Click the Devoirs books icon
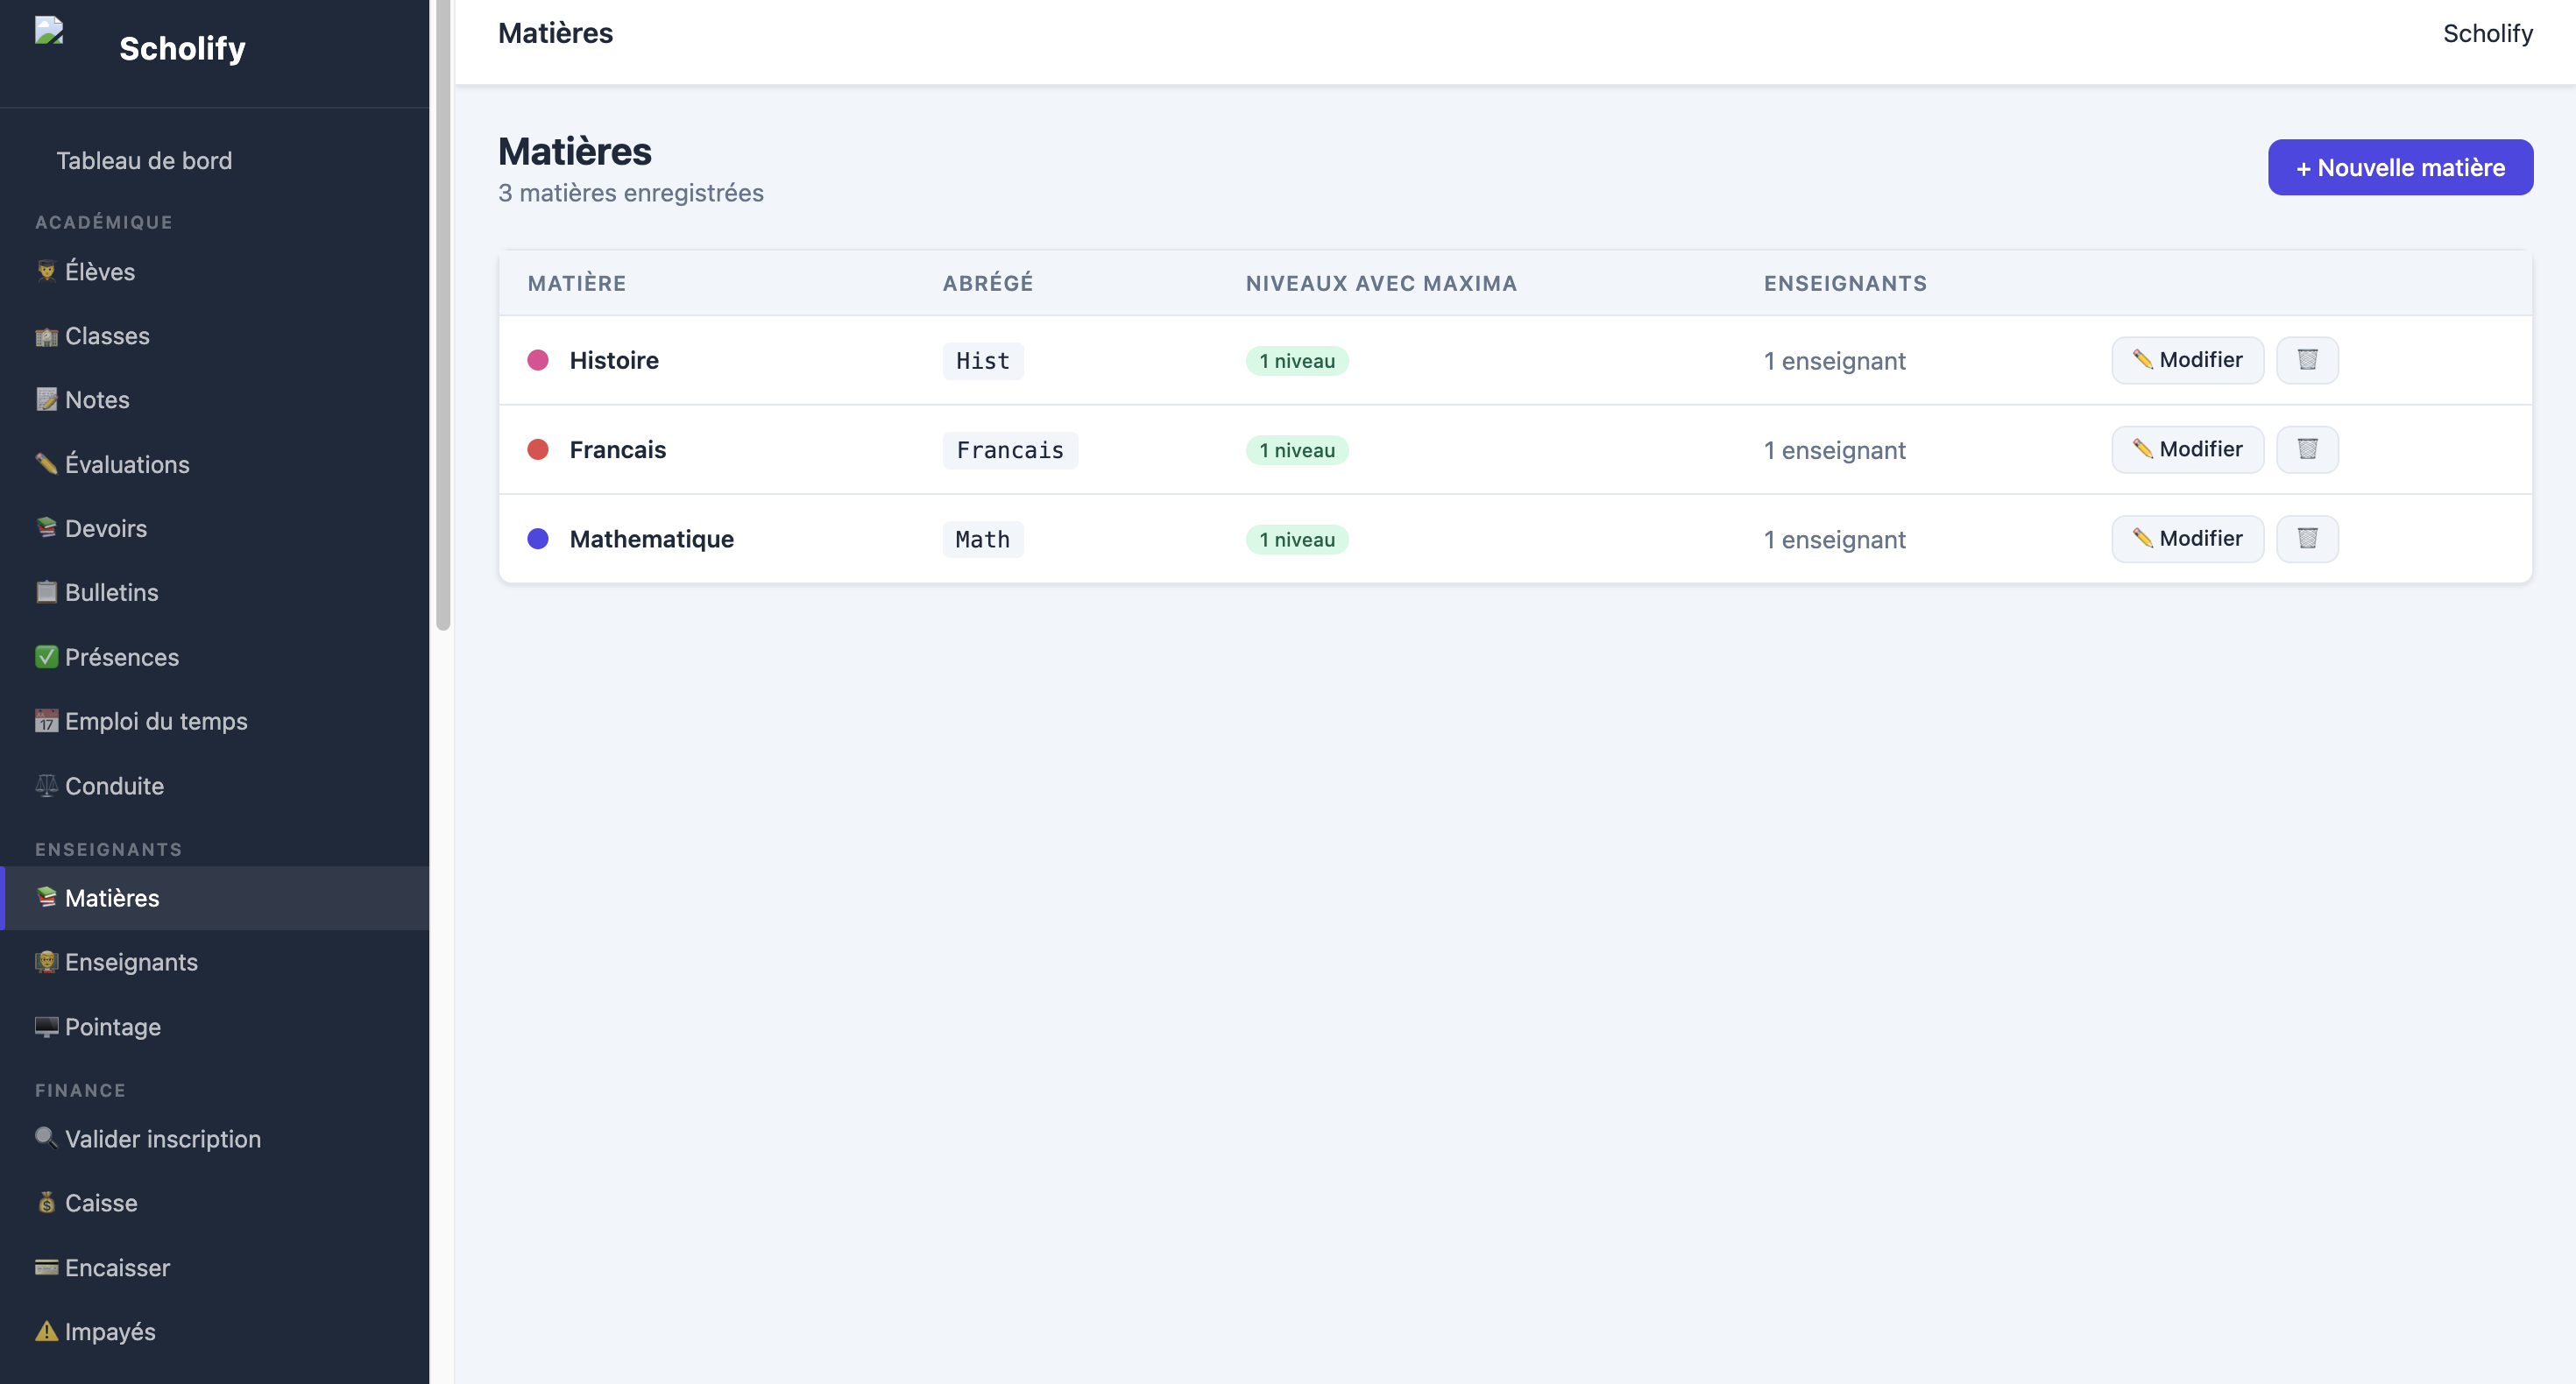The width and height of the screenshot is (2576, 1384). click(46, 528)
